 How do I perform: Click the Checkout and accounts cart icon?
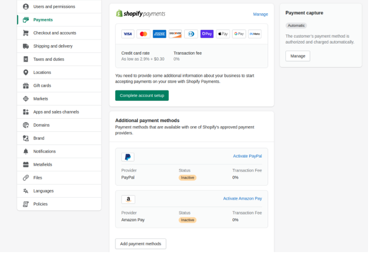(x=26, y=33)
